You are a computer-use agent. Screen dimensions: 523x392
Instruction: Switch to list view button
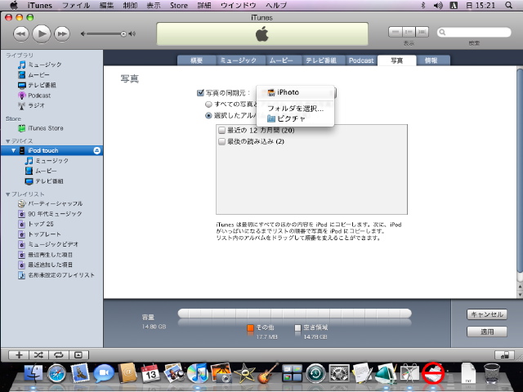tap(396, 32)
